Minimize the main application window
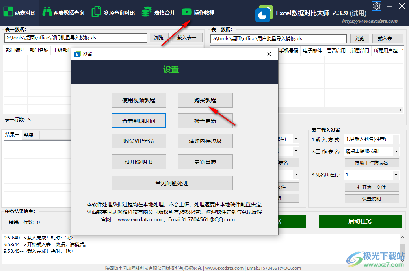 (389, 6)
